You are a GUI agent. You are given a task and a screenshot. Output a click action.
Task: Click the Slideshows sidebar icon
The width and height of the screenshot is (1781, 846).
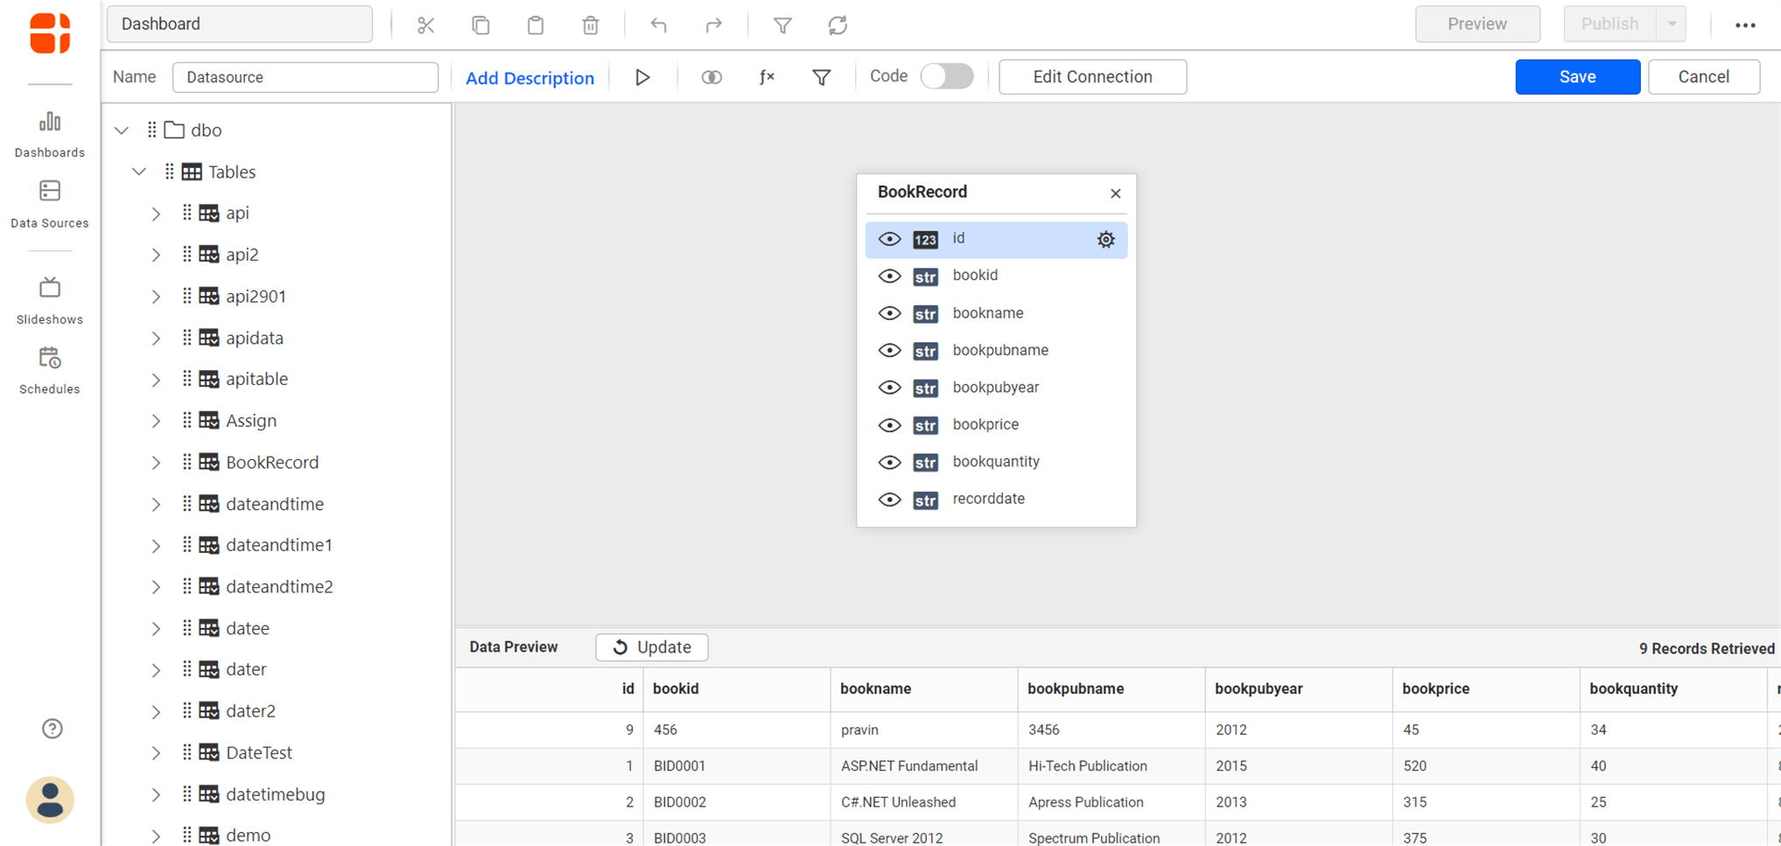coord(49,297)
